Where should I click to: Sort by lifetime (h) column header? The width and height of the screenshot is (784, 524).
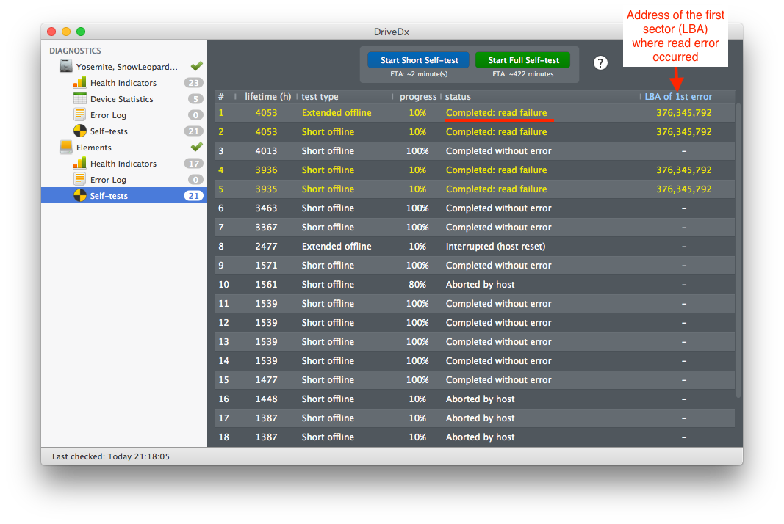267,96
